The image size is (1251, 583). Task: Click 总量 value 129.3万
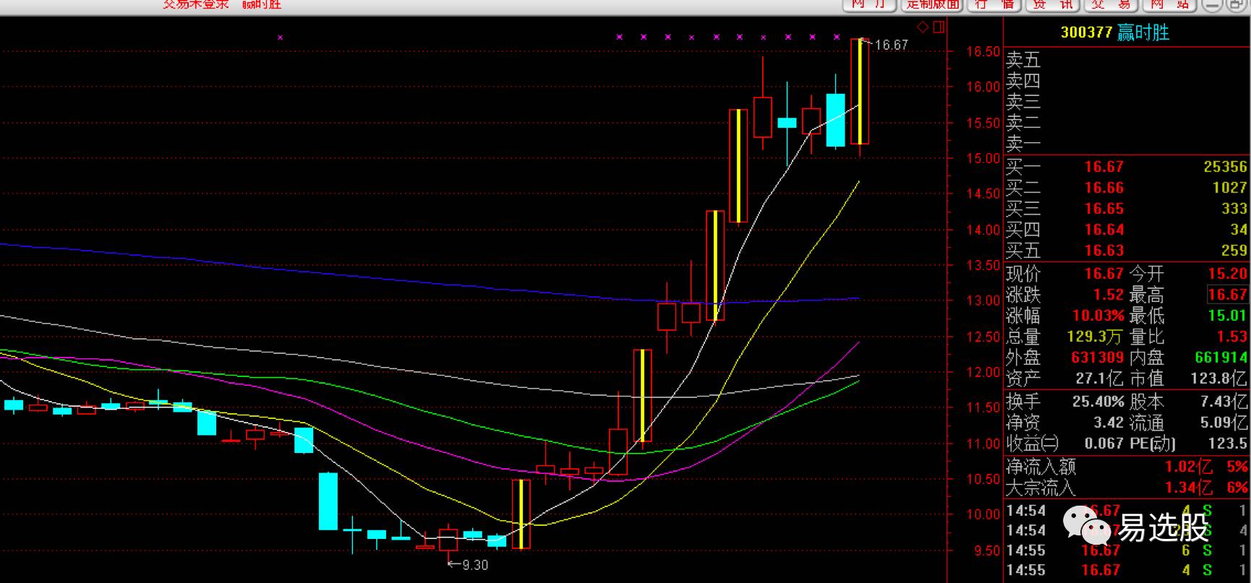1095,337
